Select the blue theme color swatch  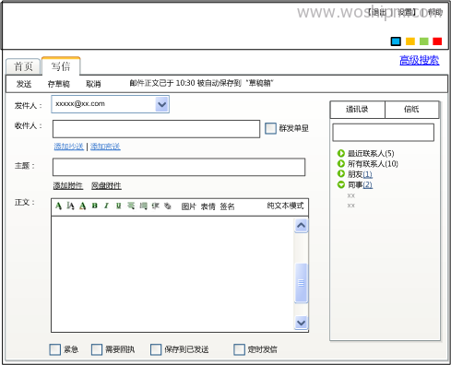click(396, 41)
